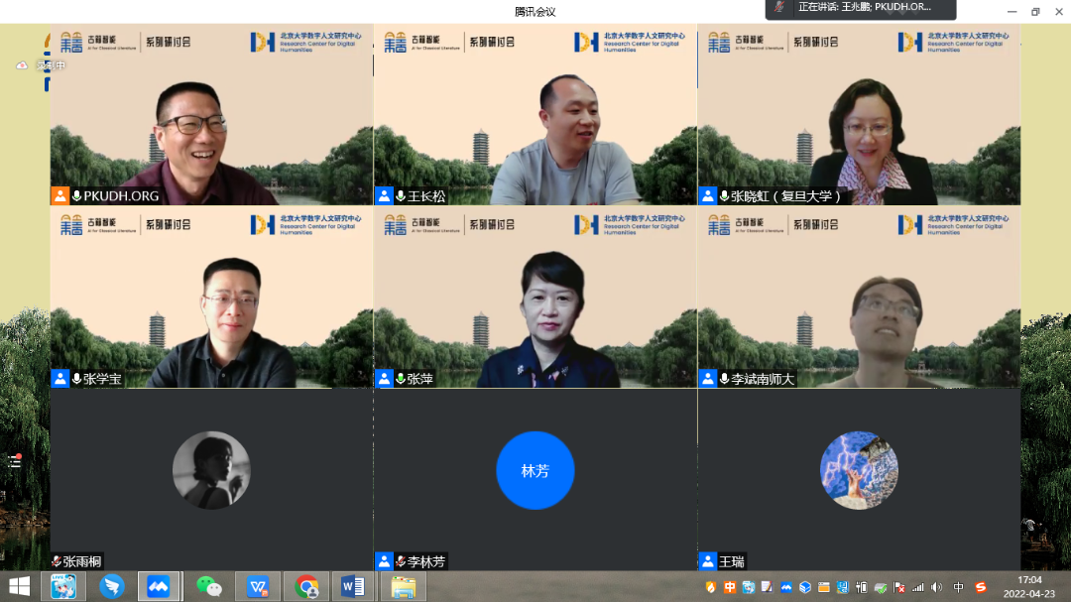Viewport: 1071px width, 602px height.
Task: Click the Tencent Meeting icon in taskbar
Action: [x=159, y=586]
